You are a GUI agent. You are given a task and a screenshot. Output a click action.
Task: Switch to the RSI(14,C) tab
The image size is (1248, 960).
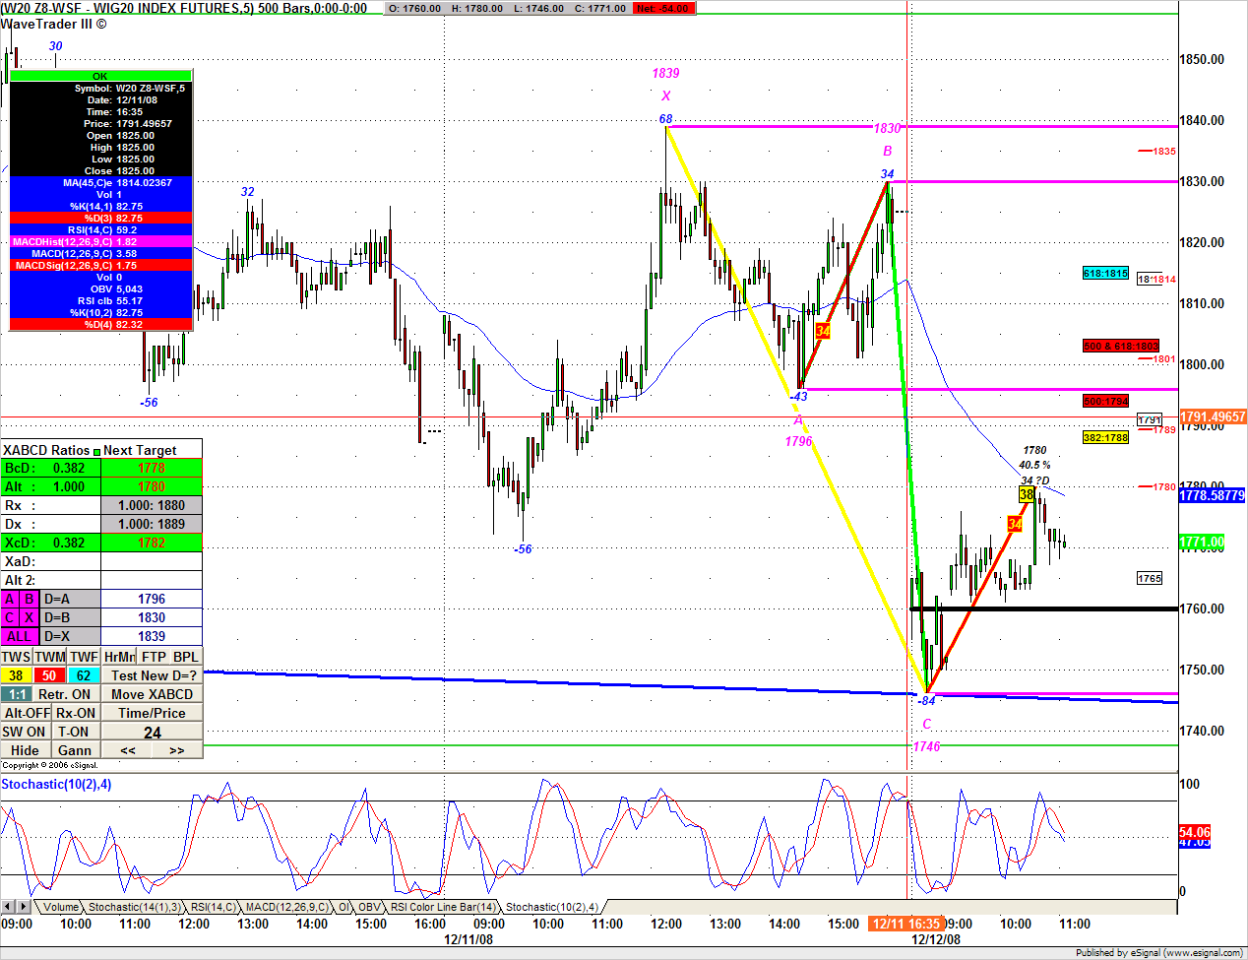coord(214,907)
